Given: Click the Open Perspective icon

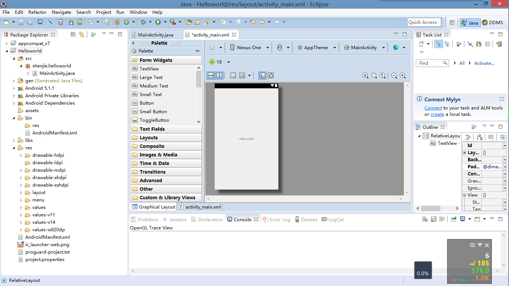Looking at the screenshot, I should point(452,22).
